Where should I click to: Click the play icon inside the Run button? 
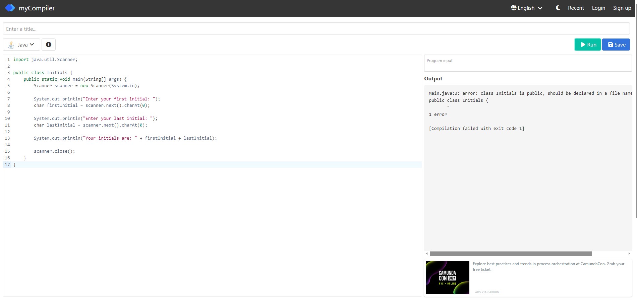point(583,45)
